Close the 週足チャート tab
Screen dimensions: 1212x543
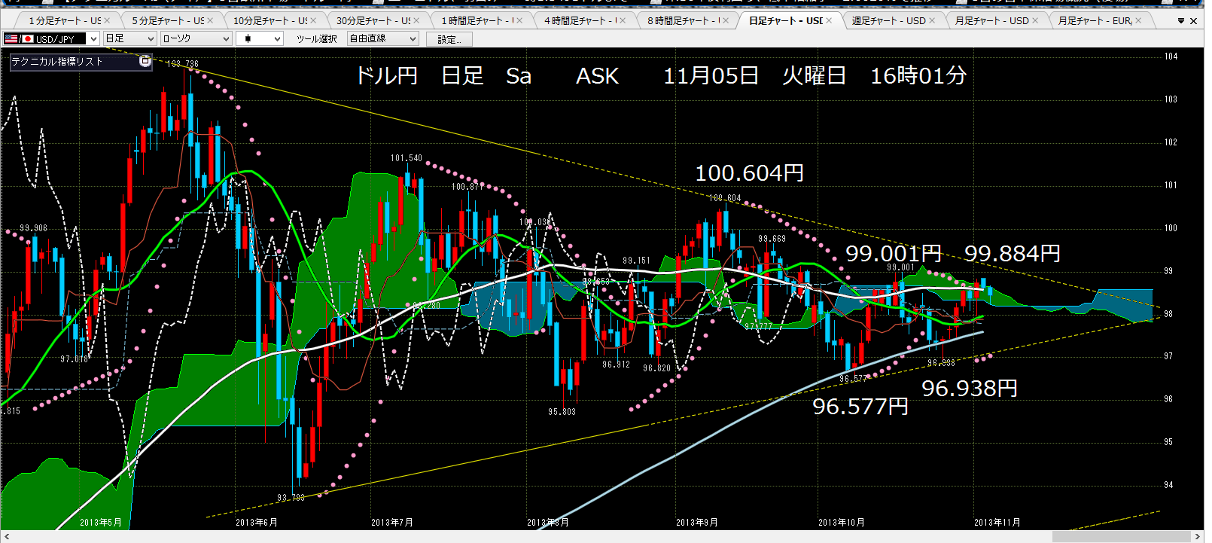coord(932,20)
